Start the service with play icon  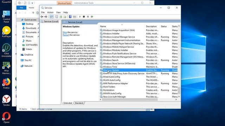80,17
